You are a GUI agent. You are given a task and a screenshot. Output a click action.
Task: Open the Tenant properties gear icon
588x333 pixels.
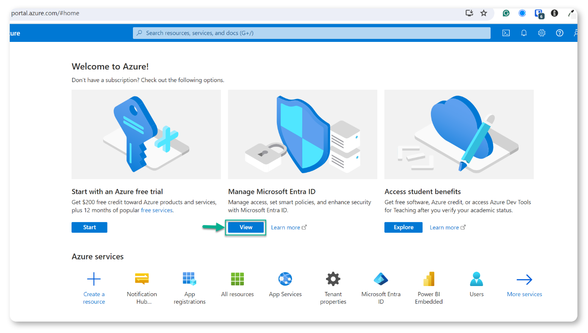[x=333, y=279]
